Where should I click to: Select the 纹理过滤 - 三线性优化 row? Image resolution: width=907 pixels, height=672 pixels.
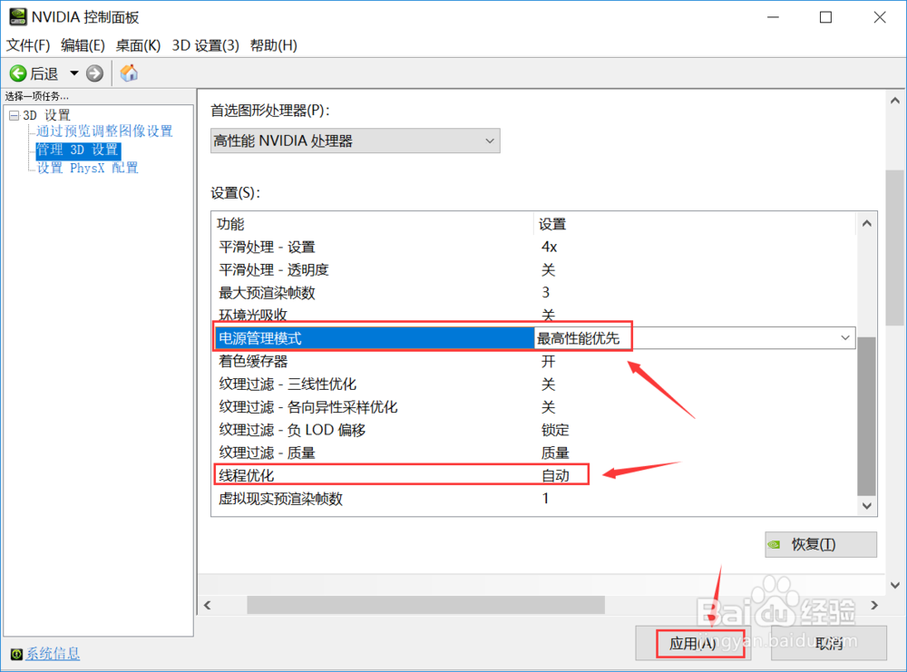[532, 384]
